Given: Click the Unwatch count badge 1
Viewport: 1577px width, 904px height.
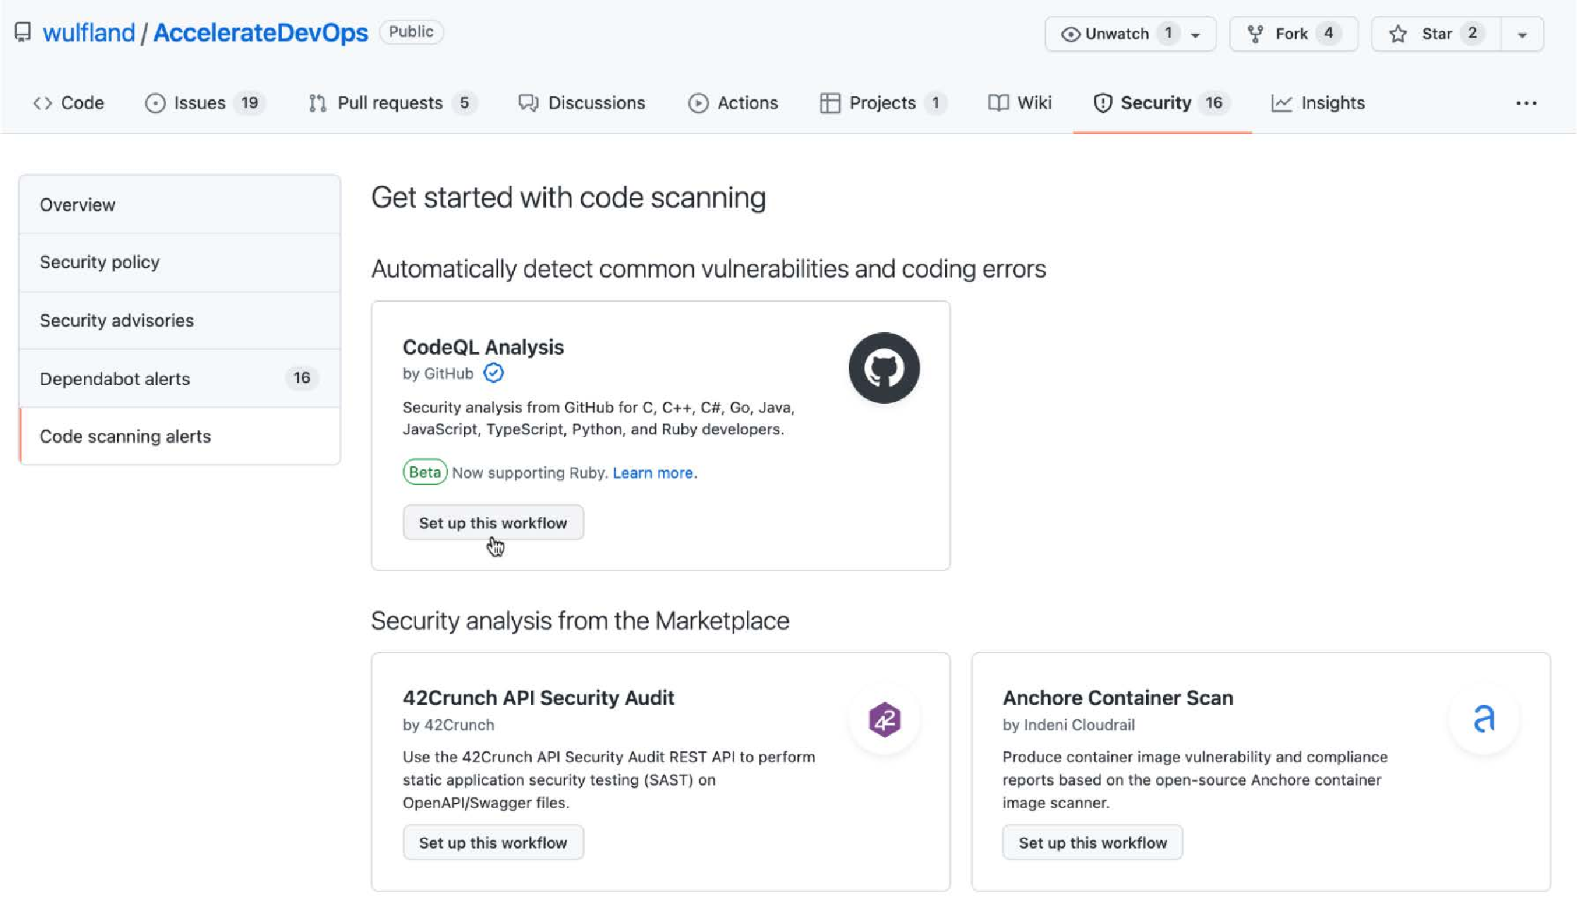Looking at the screenshot, I should pyautogui.click(x=1168, y=33).
